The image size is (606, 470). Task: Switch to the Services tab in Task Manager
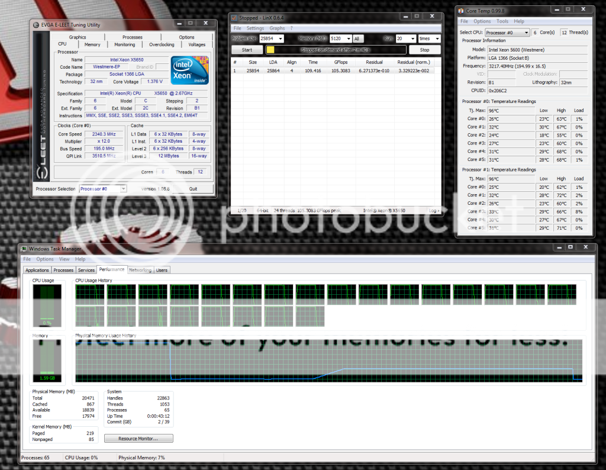click(86, 270)
